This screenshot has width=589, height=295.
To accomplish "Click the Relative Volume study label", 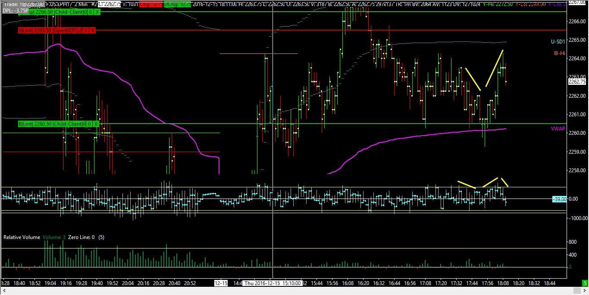I will tap(22, 237).
